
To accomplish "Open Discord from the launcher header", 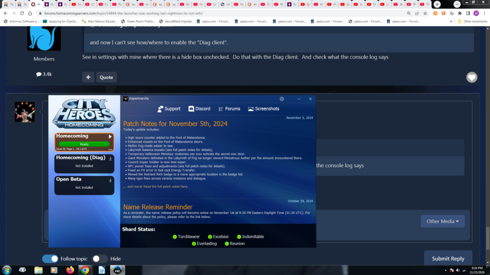I will 199,109.
